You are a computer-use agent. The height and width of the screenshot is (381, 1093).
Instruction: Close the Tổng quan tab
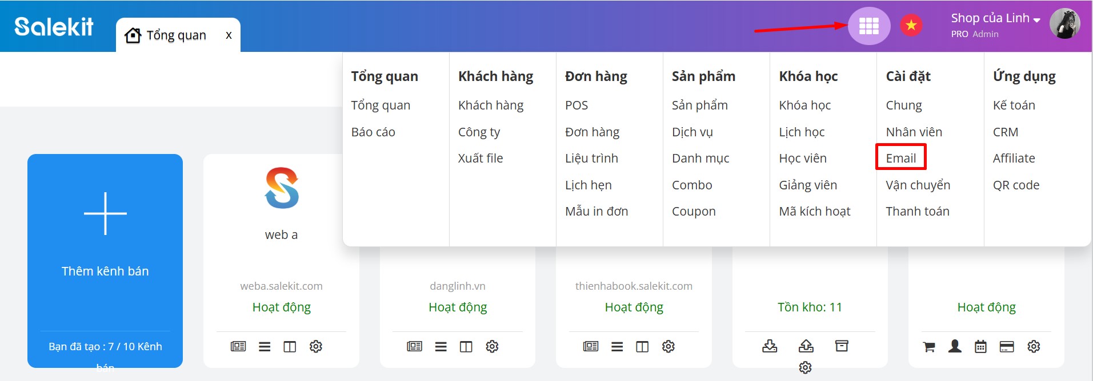229,35
